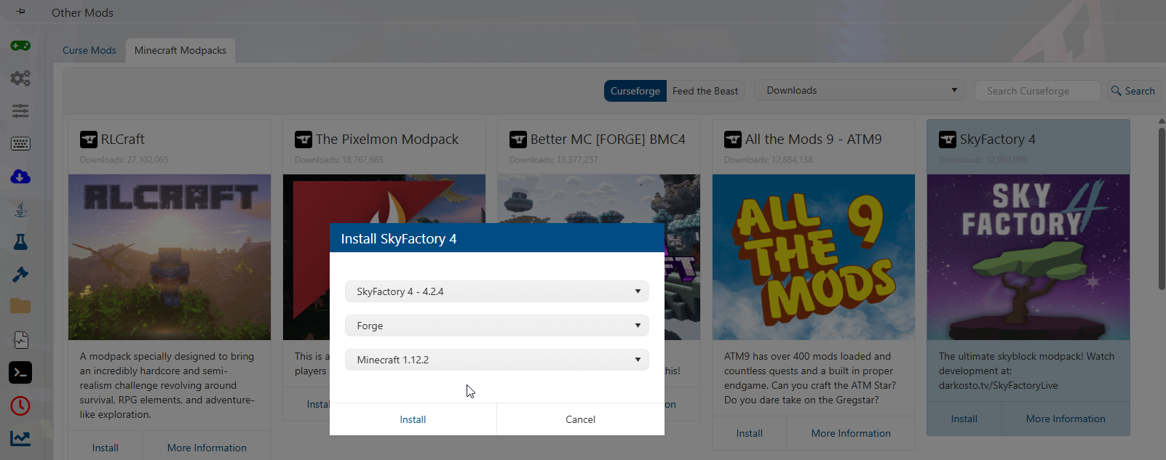The image size is (1166, 460).
Task: Click the Java coffee cup icon
Action: [20, 209]
